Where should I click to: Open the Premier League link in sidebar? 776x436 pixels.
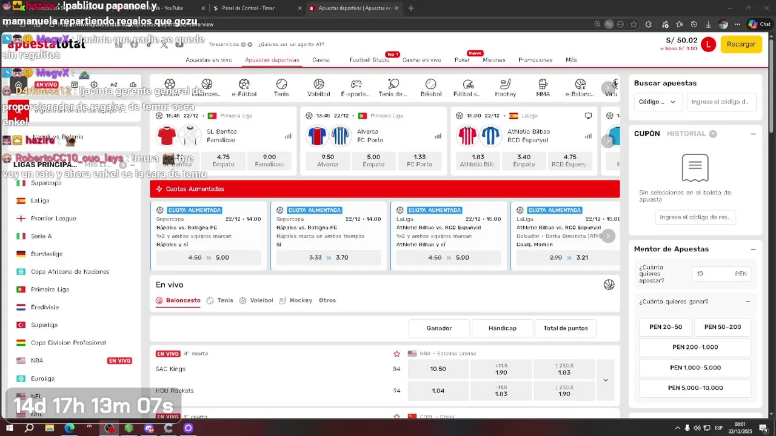click(x=53, y=218)
